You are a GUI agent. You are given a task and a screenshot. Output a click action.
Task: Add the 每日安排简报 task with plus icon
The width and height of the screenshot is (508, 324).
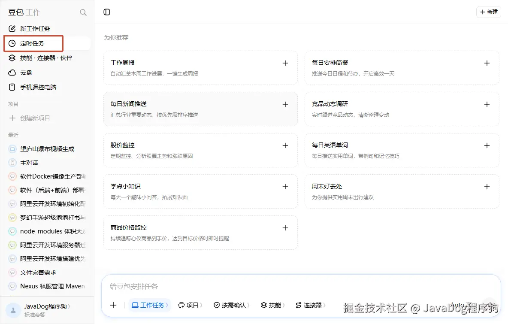click(487, 63)
